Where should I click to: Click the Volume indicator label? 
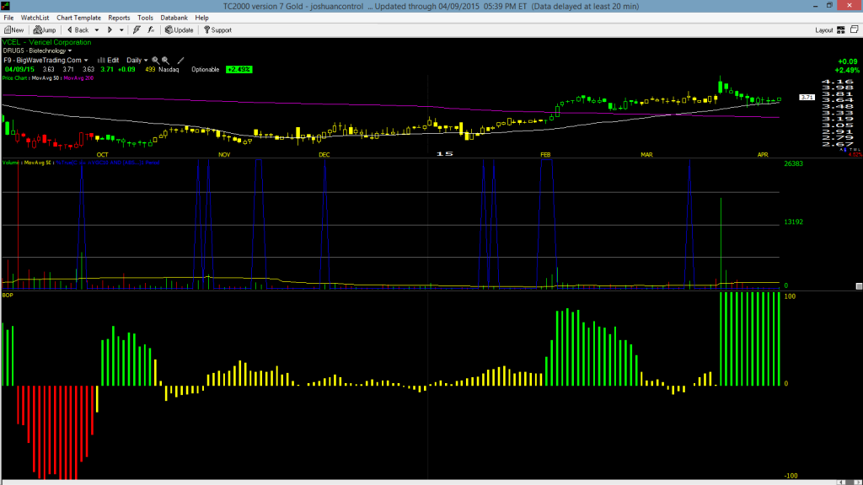click(11, 163)
